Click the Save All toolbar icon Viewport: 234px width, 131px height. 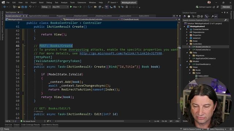(26, 7)
